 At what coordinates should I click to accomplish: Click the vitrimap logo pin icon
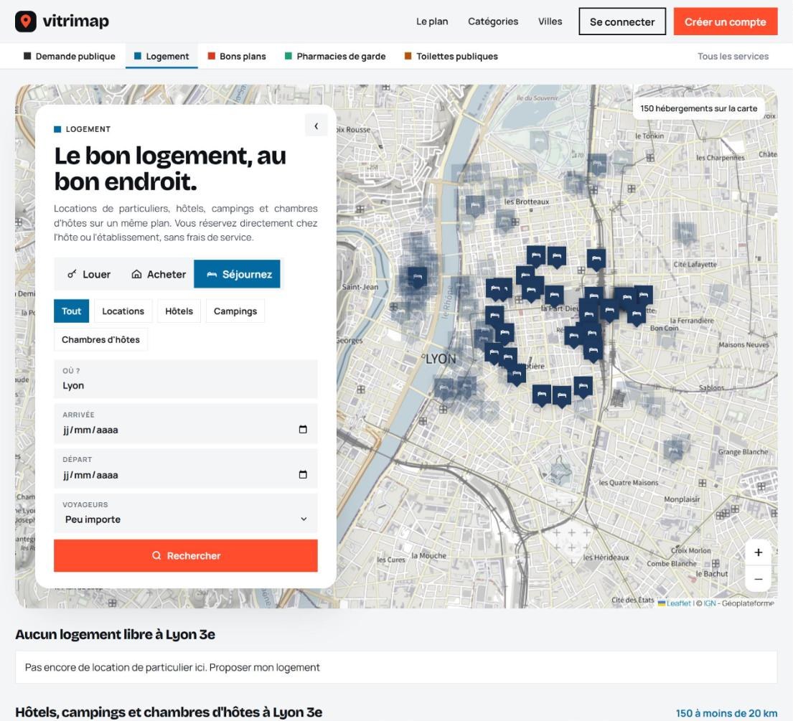click(x=26, y=22)
